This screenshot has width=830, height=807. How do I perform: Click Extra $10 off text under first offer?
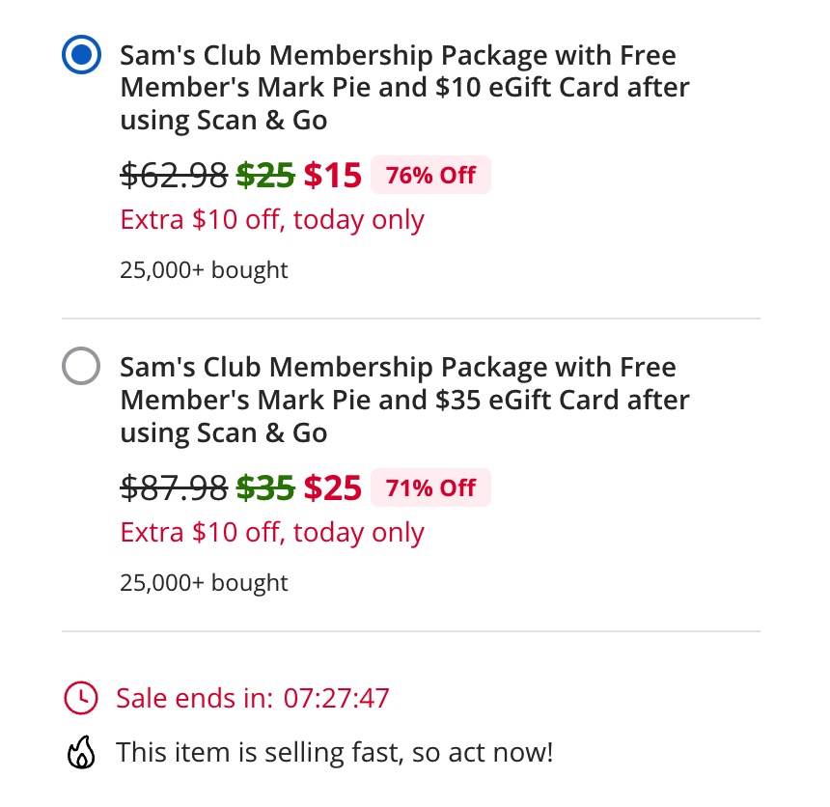[x=271, y=219]
